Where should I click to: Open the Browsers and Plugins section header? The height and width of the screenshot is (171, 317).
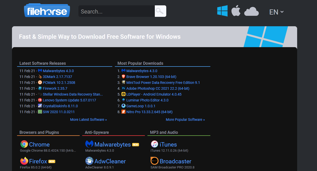pyautogui.click(x=39, y=132)
